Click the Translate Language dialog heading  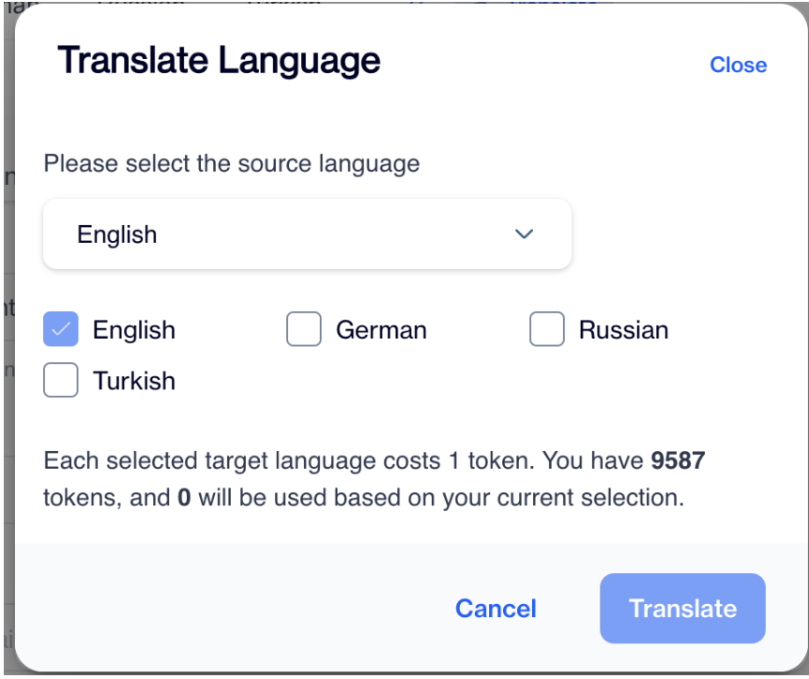(x=219, y=61)
